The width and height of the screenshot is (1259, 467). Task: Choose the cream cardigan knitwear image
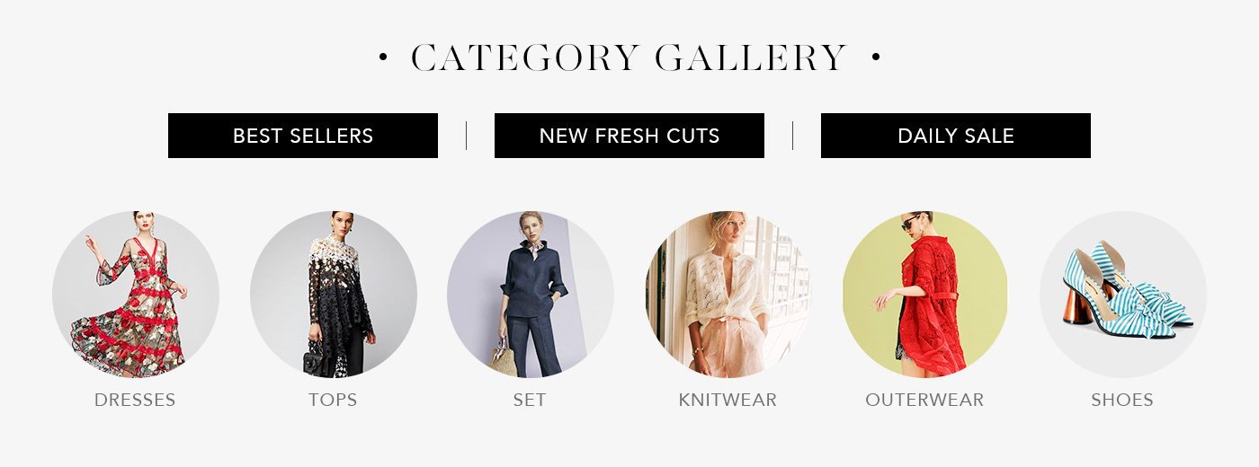[728, 295]
